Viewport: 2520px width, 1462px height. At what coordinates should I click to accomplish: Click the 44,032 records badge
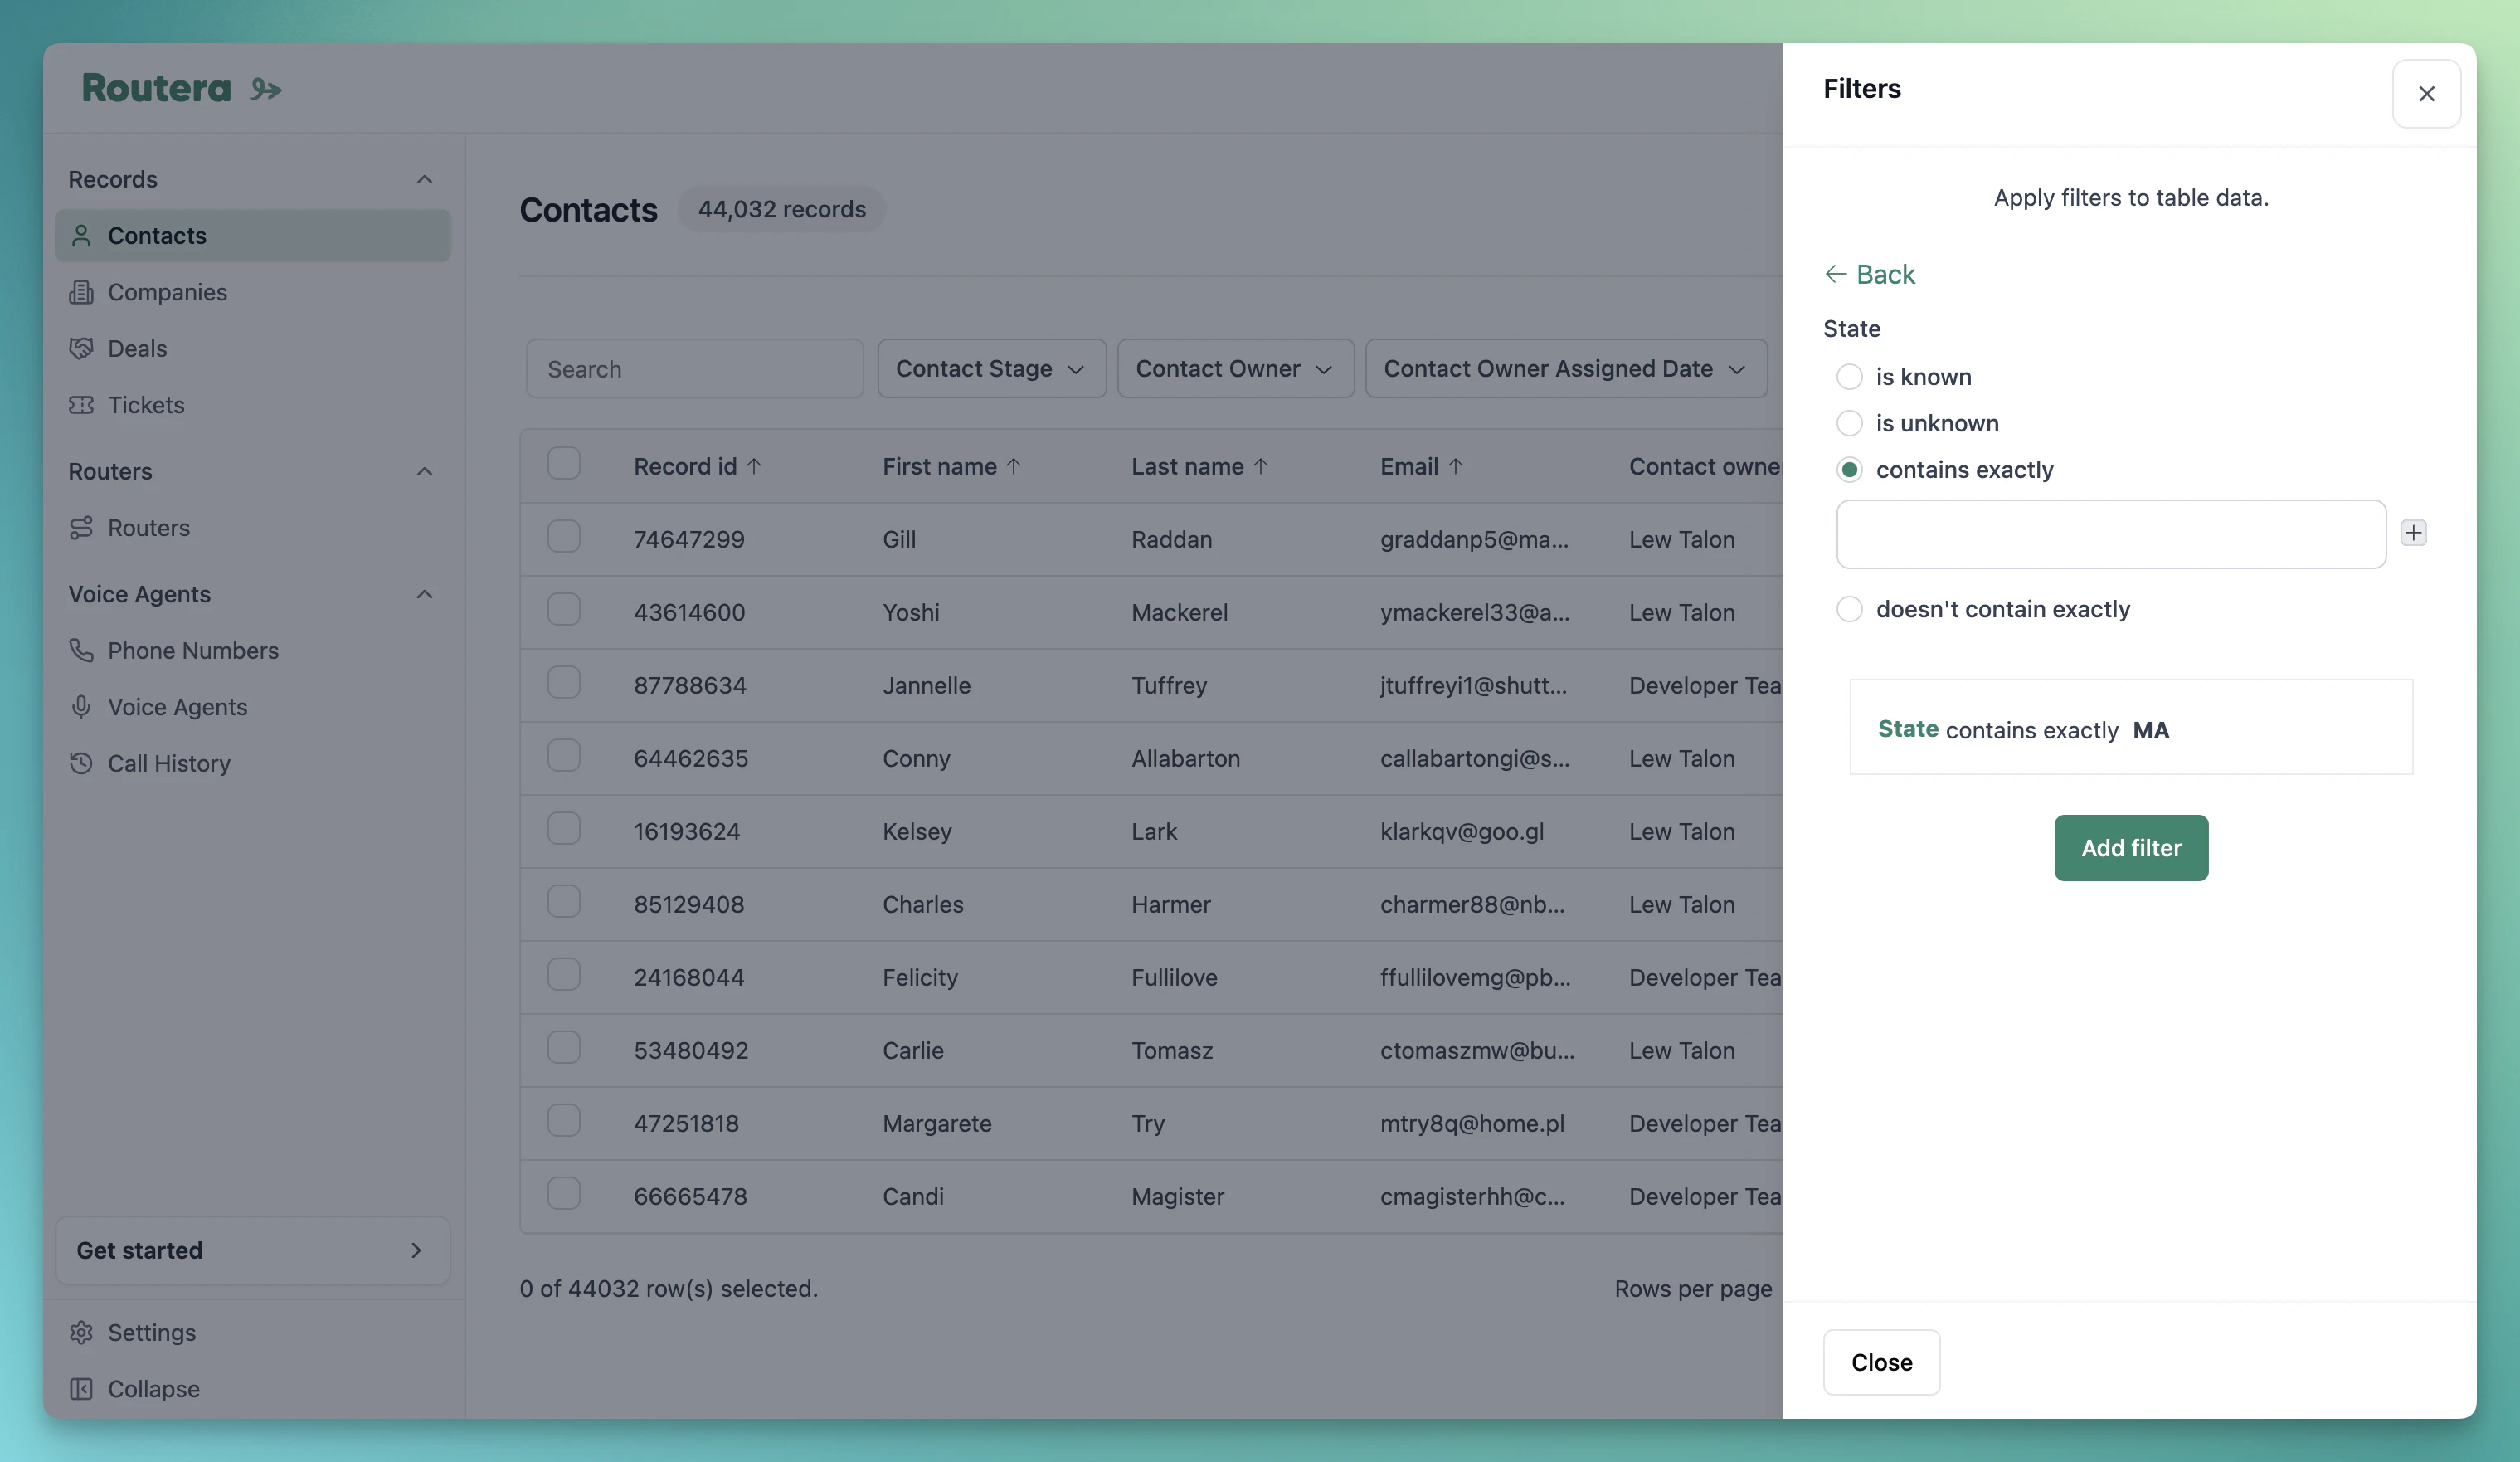[782, 210]
